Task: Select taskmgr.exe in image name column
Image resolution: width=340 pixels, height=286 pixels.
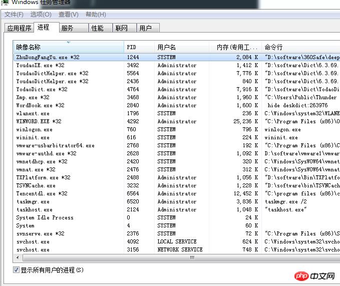Action: 33,202
